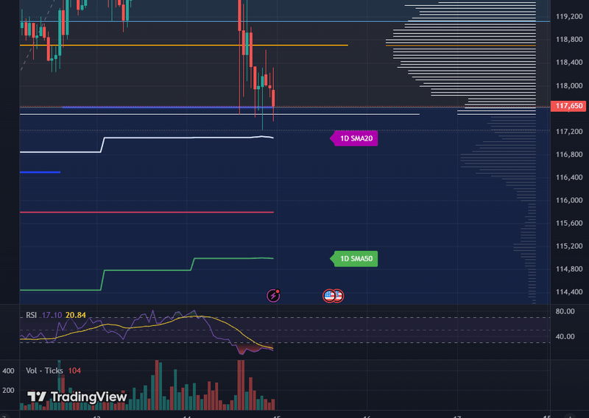Click the 116,800 price scale label
Image resolution: width=589 pixels, height=418 pixels.
[x=569, y=155]
